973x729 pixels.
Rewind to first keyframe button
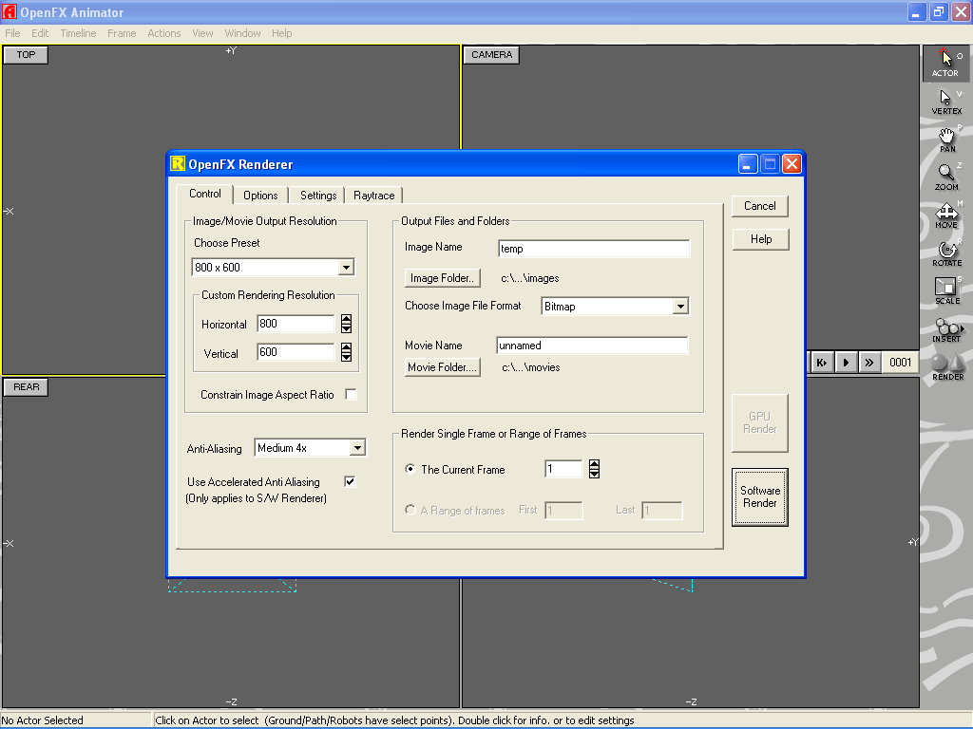click(822, 363)
